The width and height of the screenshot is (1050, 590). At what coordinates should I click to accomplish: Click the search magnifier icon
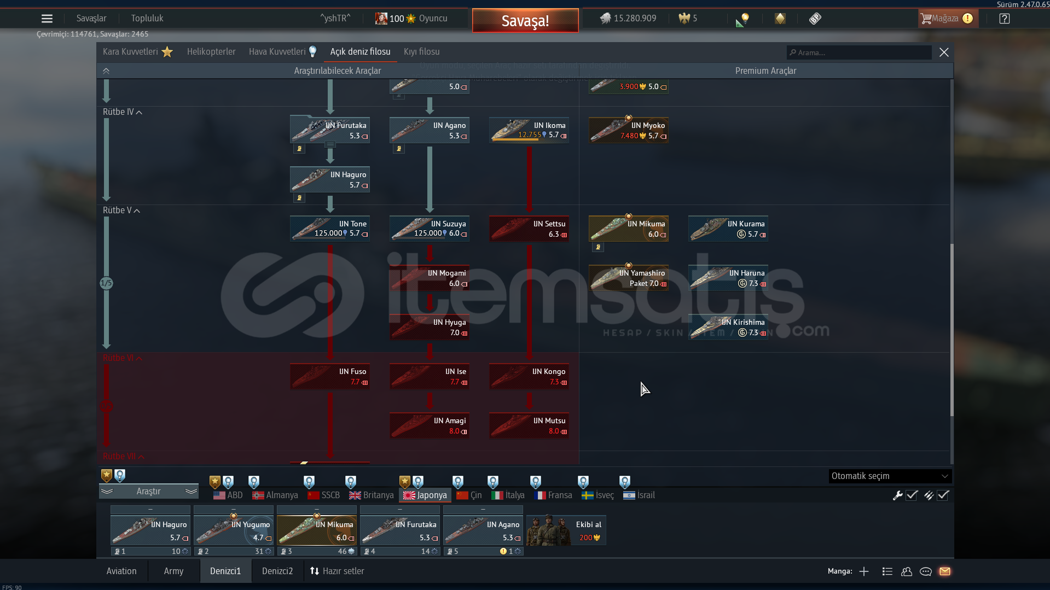(793, 52)
